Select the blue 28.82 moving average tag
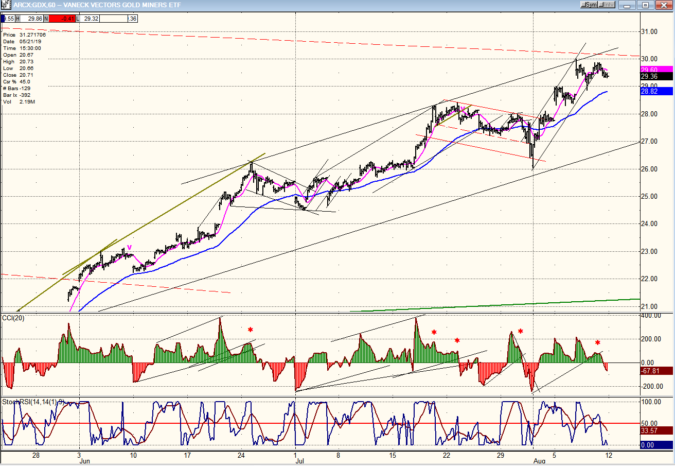This screenshot has height=466, width=675. pos(655,91)
